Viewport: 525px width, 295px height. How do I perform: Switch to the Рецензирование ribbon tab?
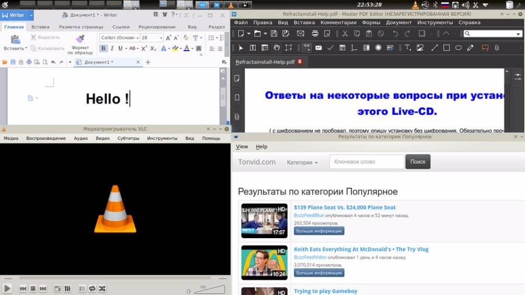point(157,27)
